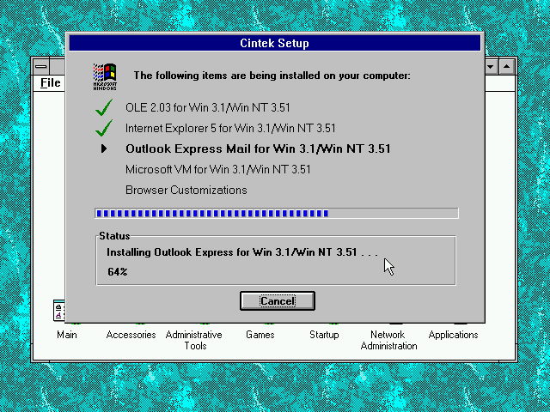Select Microsoft VM for Win 3.1 item
This screenshot has height=412, width=550.
(218, 169)
